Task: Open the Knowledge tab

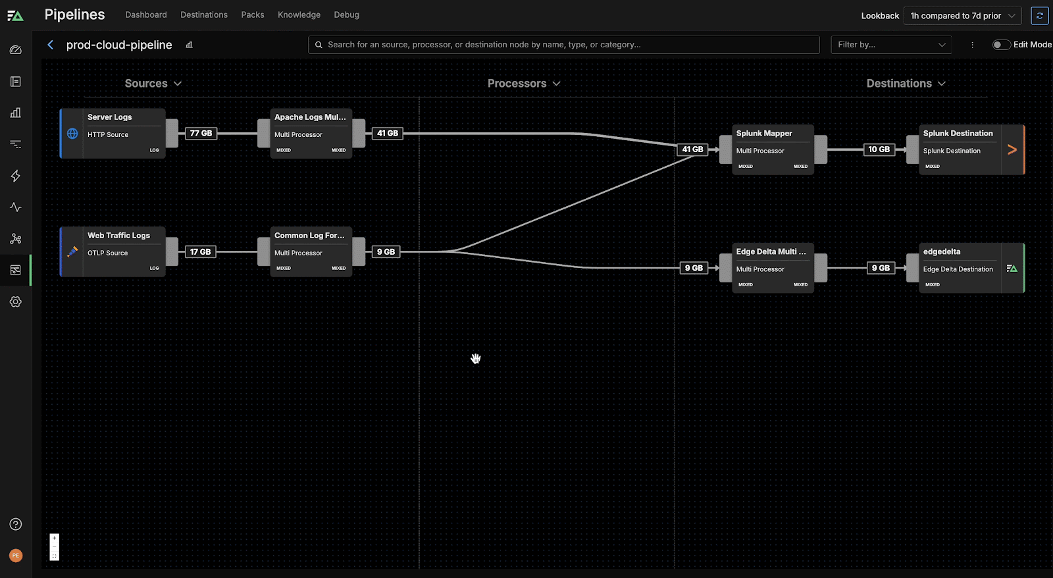Action: (x=299, y=14)
